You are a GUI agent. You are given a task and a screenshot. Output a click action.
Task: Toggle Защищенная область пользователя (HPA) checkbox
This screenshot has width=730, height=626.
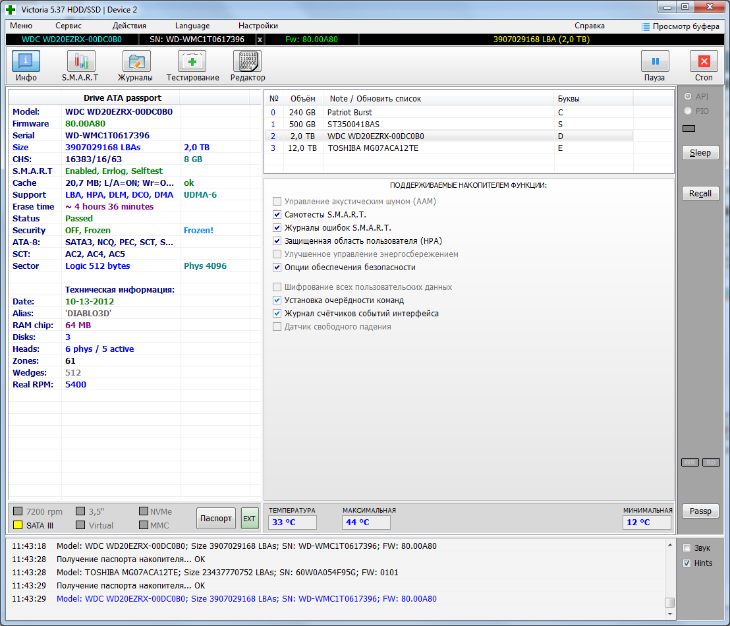point(277,241)
